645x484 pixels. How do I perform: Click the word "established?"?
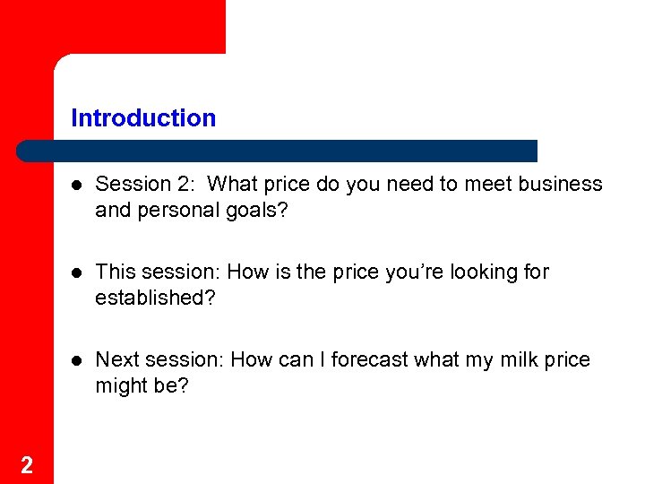(155, 298)
